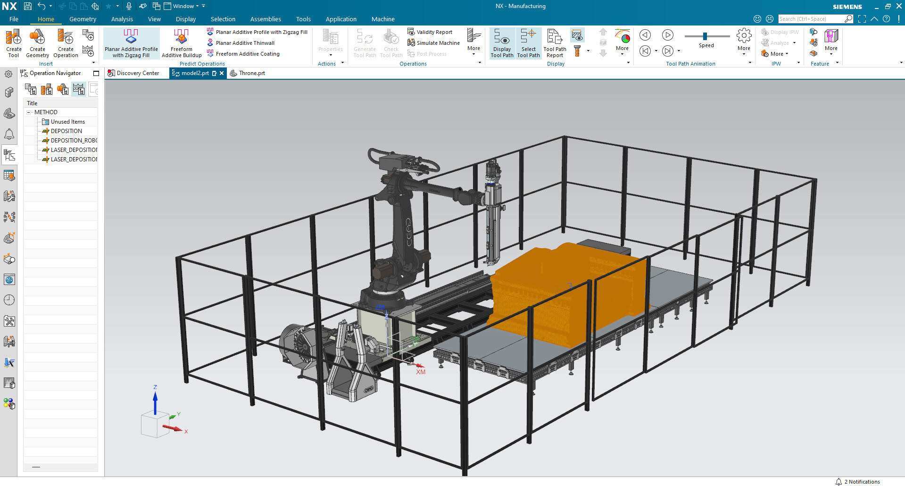Select Planar Additive Profile with Zigzag Fill button

131,43
